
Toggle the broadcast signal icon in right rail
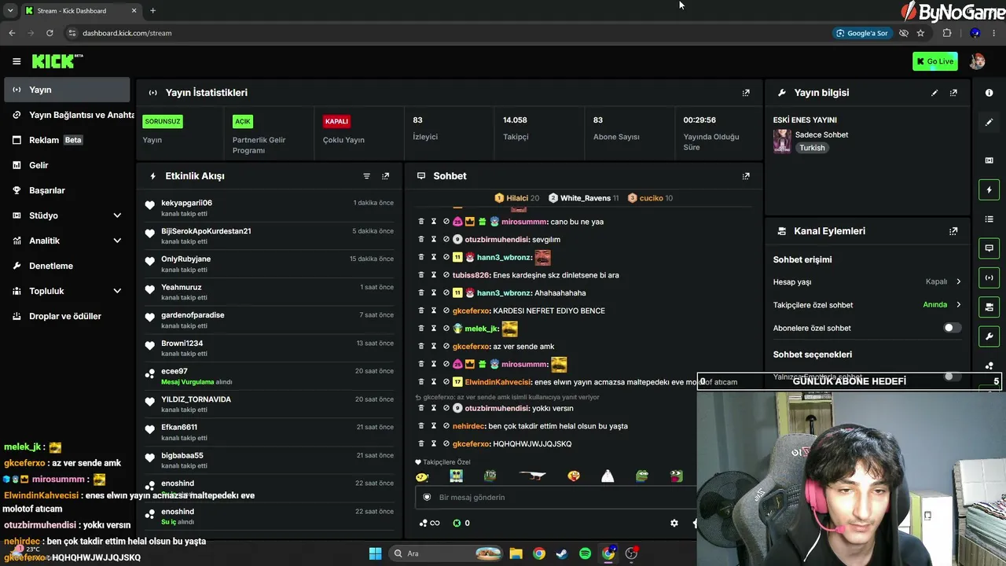[989, 277]
